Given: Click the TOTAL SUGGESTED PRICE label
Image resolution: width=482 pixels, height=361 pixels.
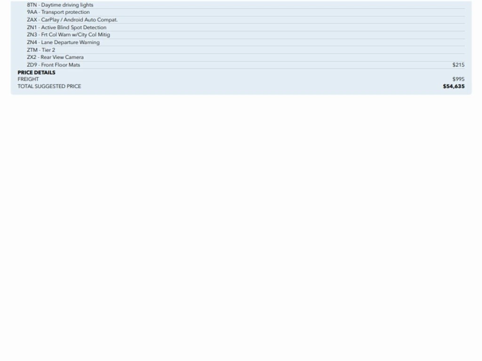Looking at the screenshot, I should (49, 86).
